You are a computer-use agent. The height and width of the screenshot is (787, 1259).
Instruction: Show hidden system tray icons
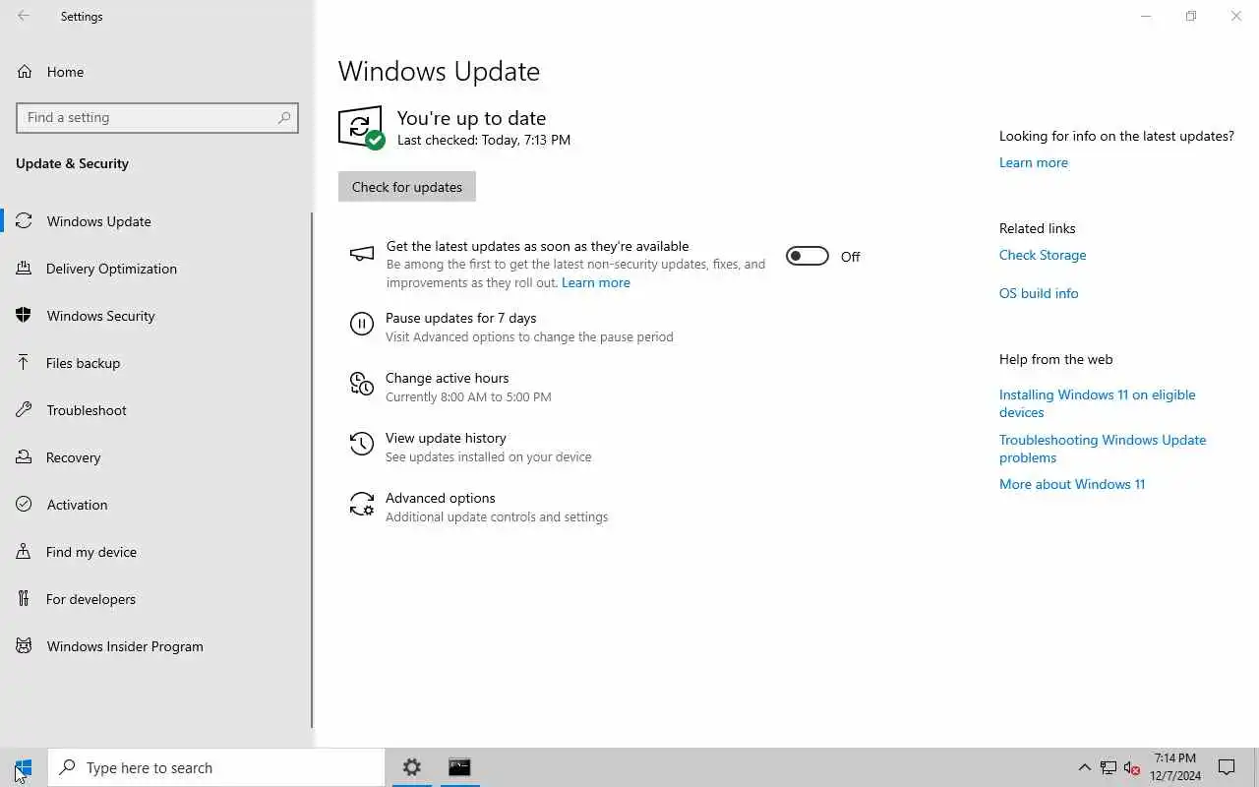pos(1084,767)
